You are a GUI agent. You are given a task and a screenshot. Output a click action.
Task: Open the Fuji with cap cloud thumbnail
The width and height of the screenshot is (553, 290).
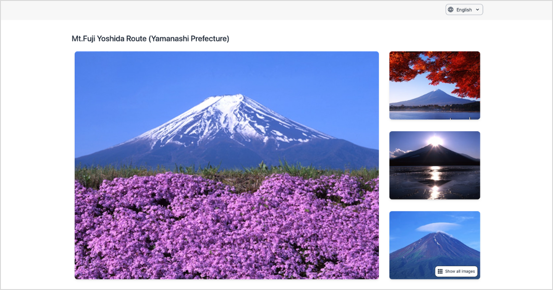[x=435, y=245]
